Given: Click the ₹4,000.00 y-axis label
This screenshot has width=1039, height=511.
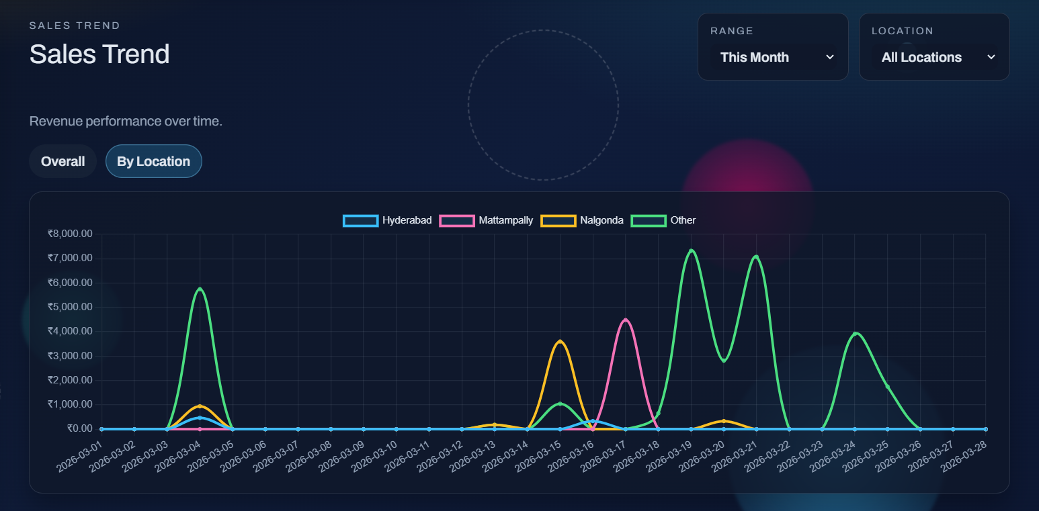Looking at the screenshot, I should click(70, 331).
